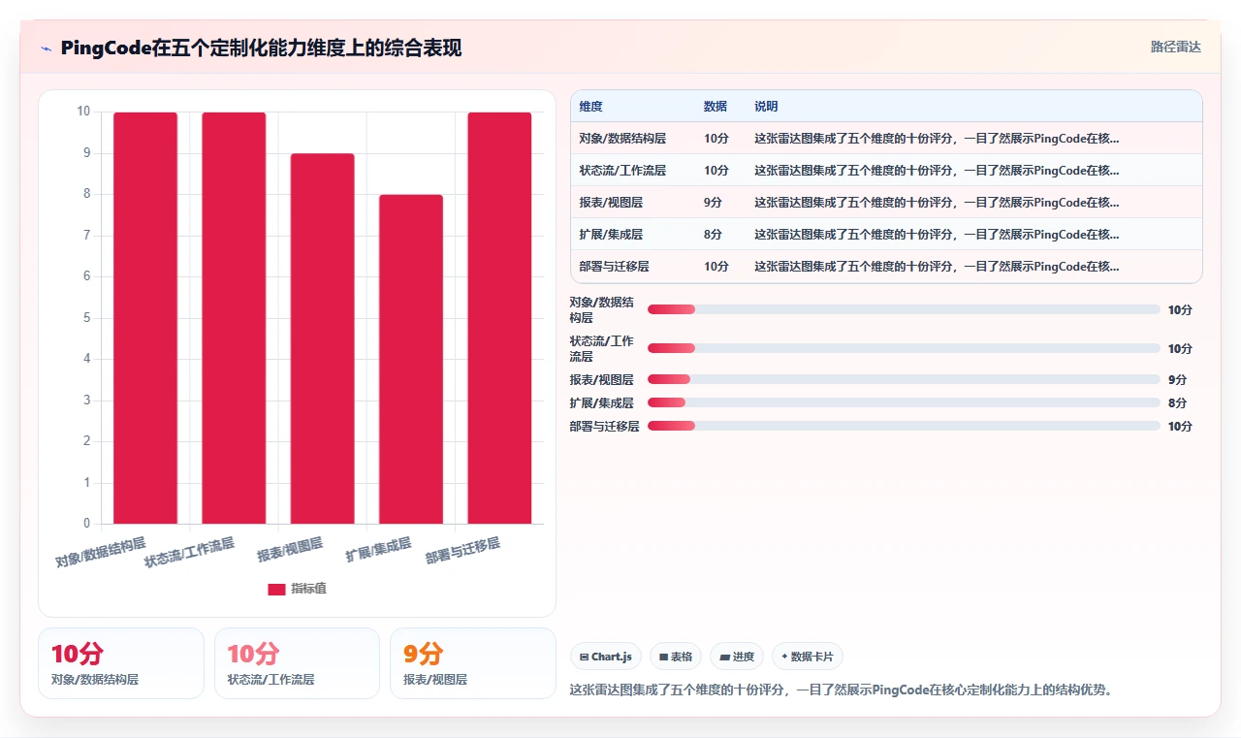1241x738 pixels.
Task: Click the 对象/数据结构层 x-axis label
Action: (100, 552)
